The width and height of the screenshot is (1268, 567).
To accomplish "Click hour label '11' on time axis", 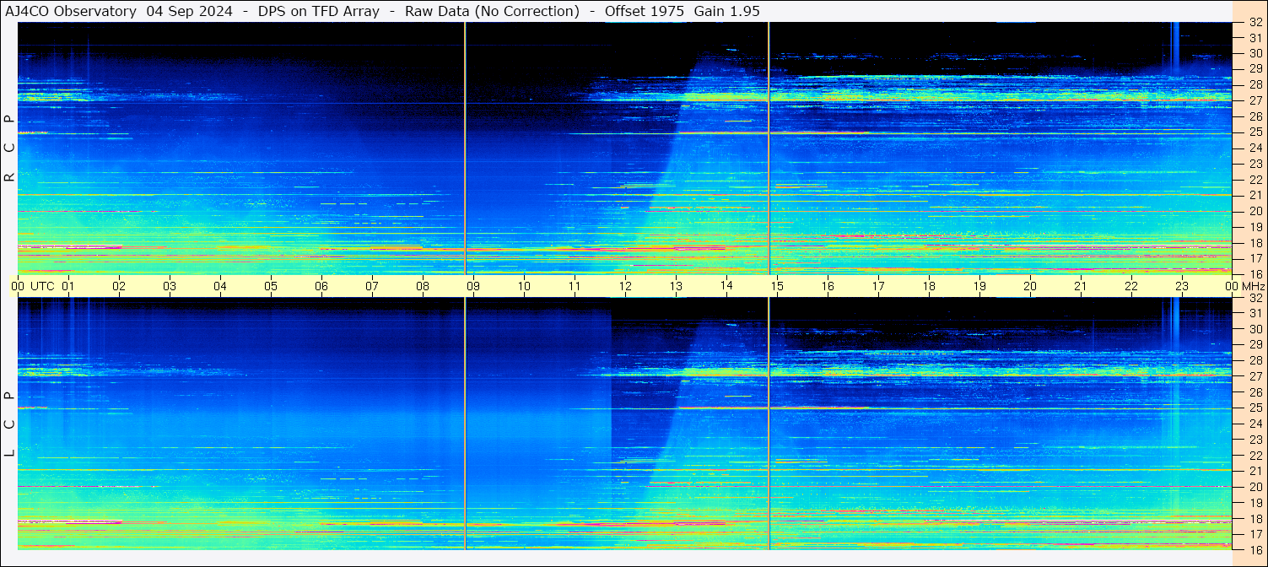I will [x=575, y=286].
